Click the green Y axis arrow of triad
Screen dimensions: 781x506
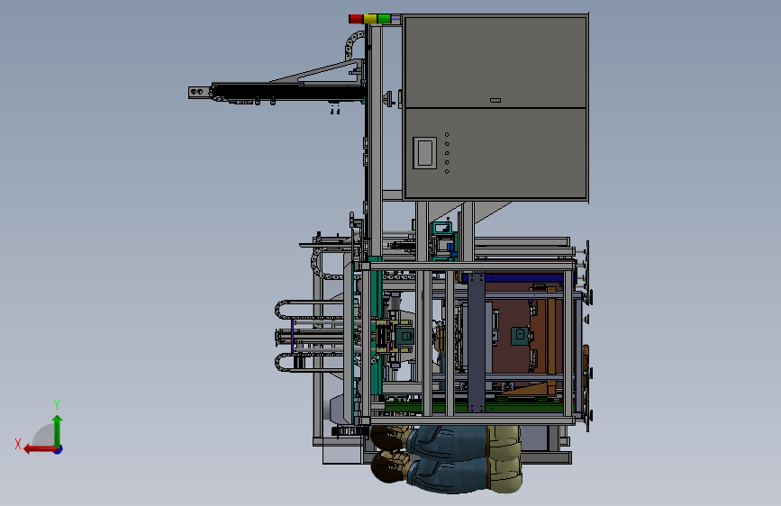(58, 431)
